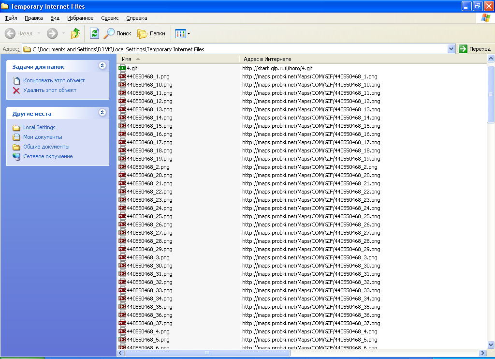
Task: Click the Назад back arrow icon
Action: coord(10,33)
